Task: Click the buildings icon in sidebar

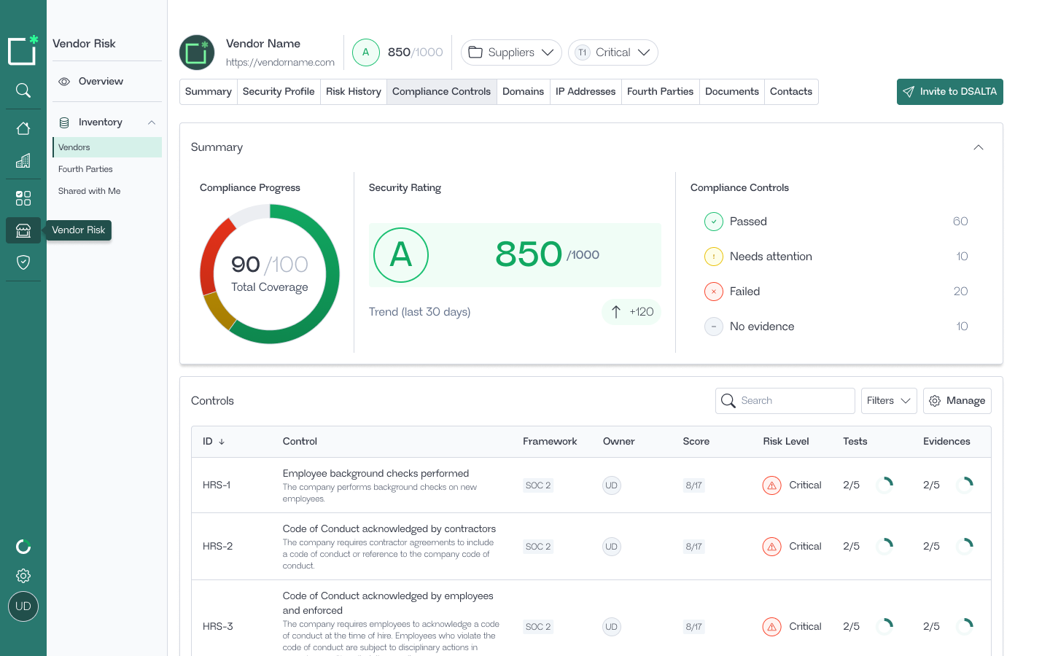Action: pyautogui.click(x=23, y=160)
